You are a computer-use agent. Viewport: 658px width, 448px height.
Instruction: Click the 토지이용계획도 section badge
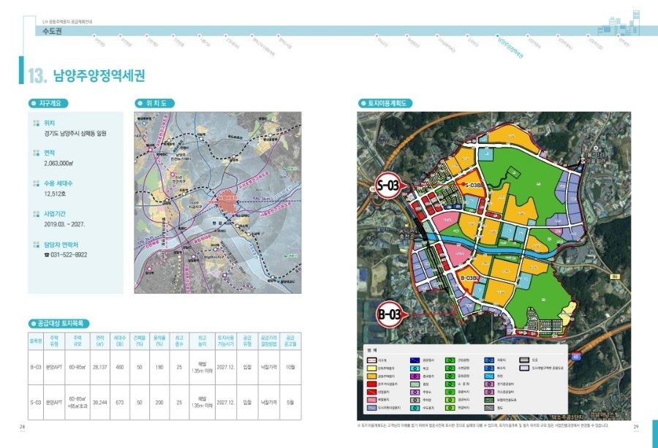point(385,103)
